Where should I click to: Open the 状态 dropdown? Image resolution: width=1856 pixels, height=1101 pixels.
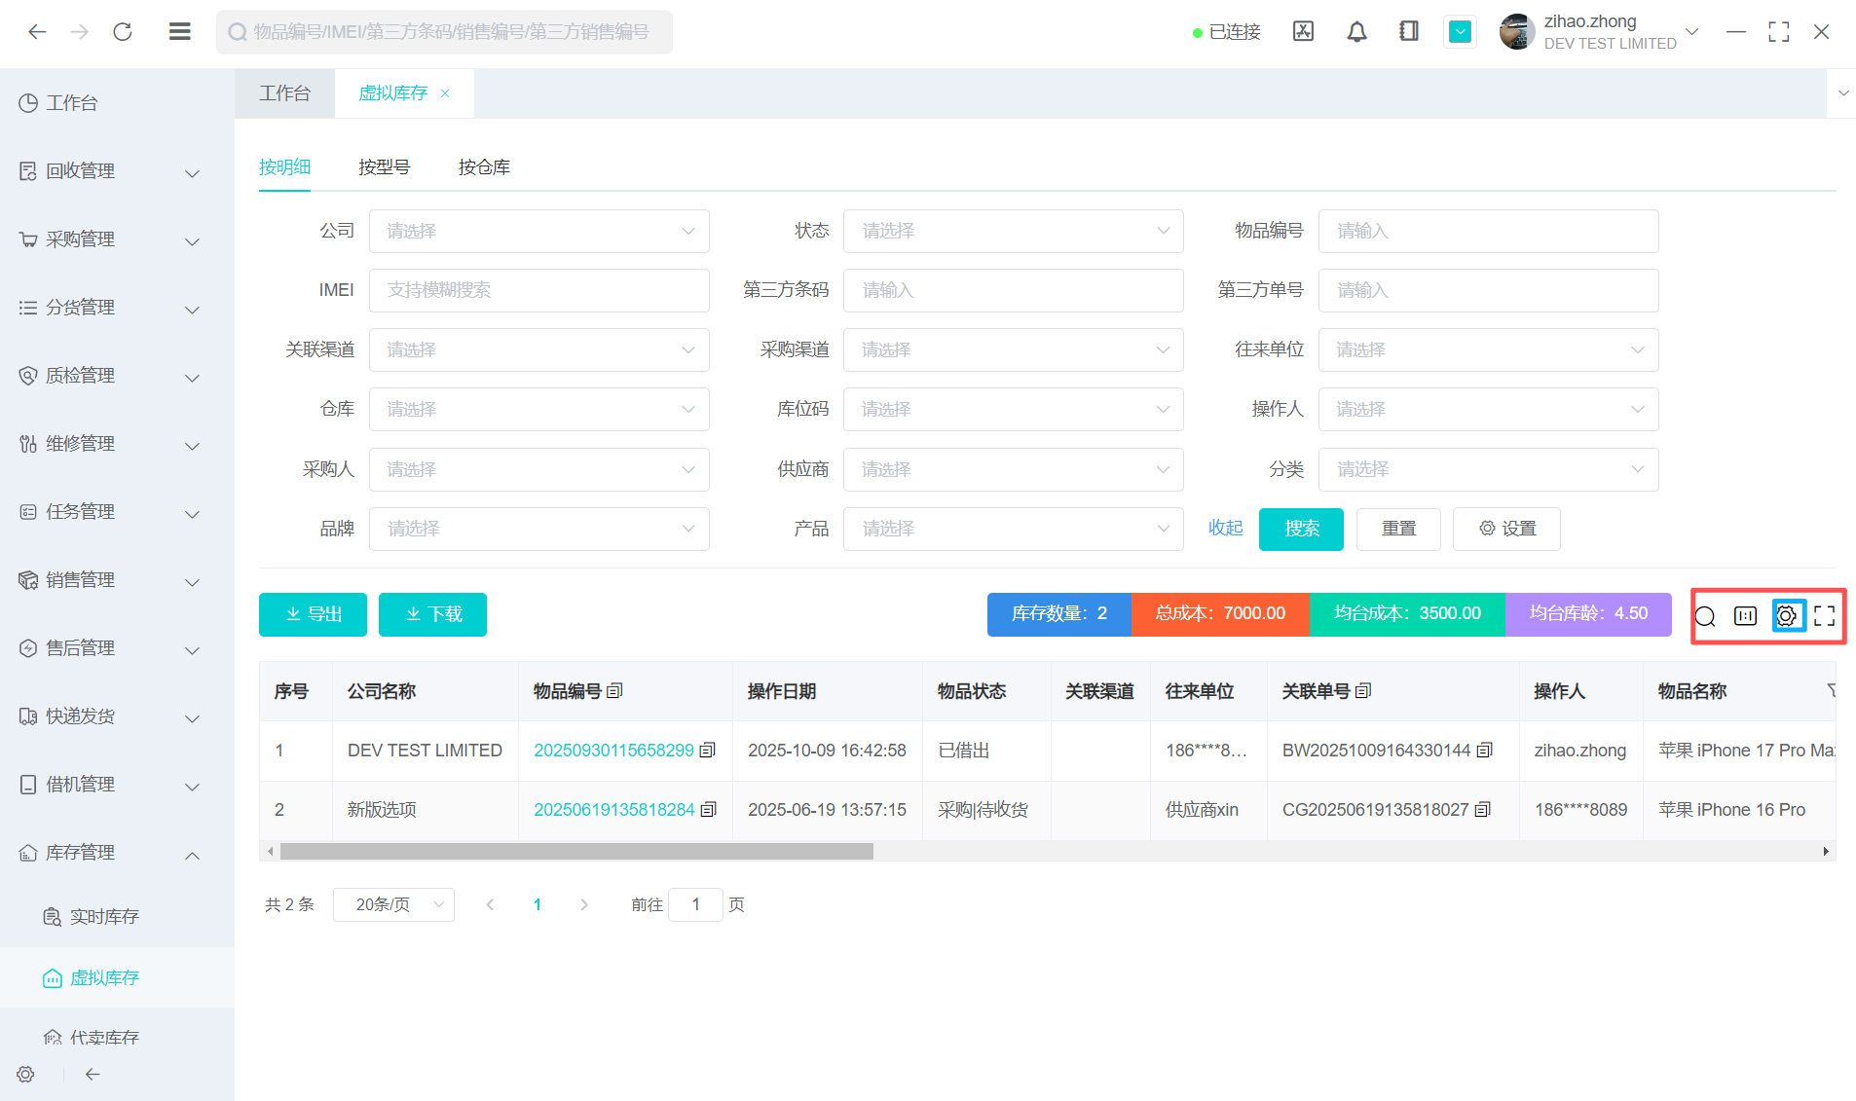pos(1013,232)
